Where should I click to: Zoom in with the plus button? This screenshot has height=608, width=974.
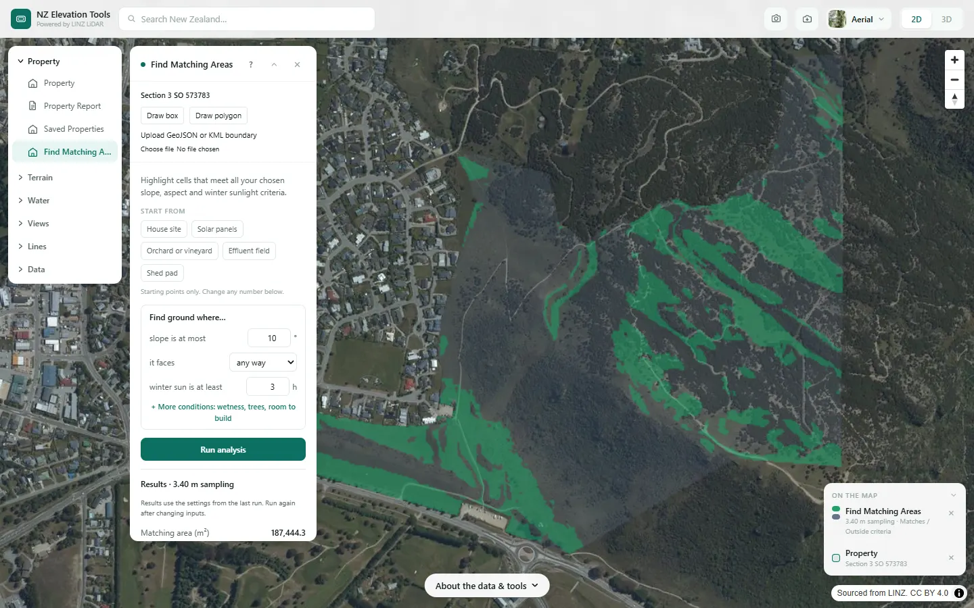click(x=954, y=59)
